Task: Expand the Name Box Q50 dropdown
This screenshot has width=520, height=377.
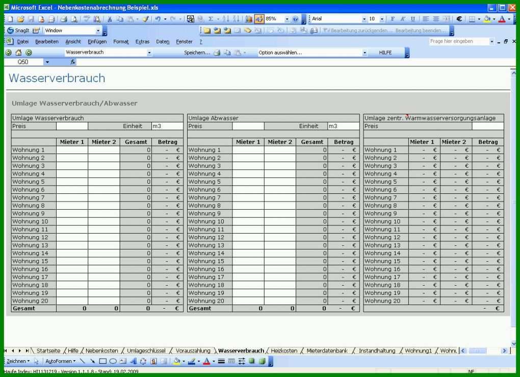Action: coord(47,62)
